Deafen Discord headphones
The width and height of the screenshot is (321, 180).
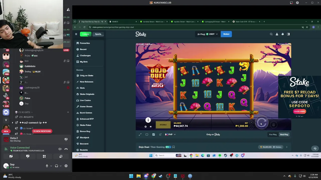56,166
